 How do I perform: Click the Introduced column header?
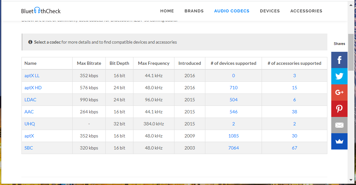pyautogui.click(x=190, y=64)
